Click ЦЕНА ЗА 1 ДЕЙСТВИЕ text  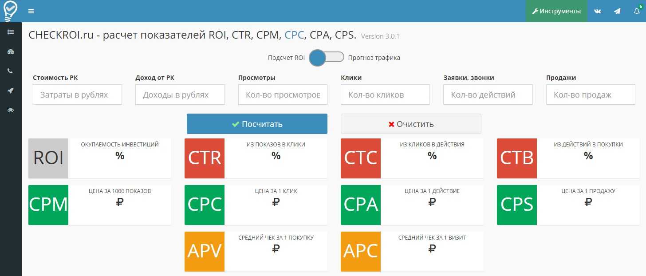[x=432, y=191]
